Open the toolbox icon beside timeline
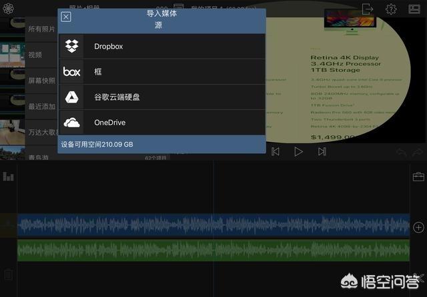Viewport: 427px width, 297px height. (418, 176)
